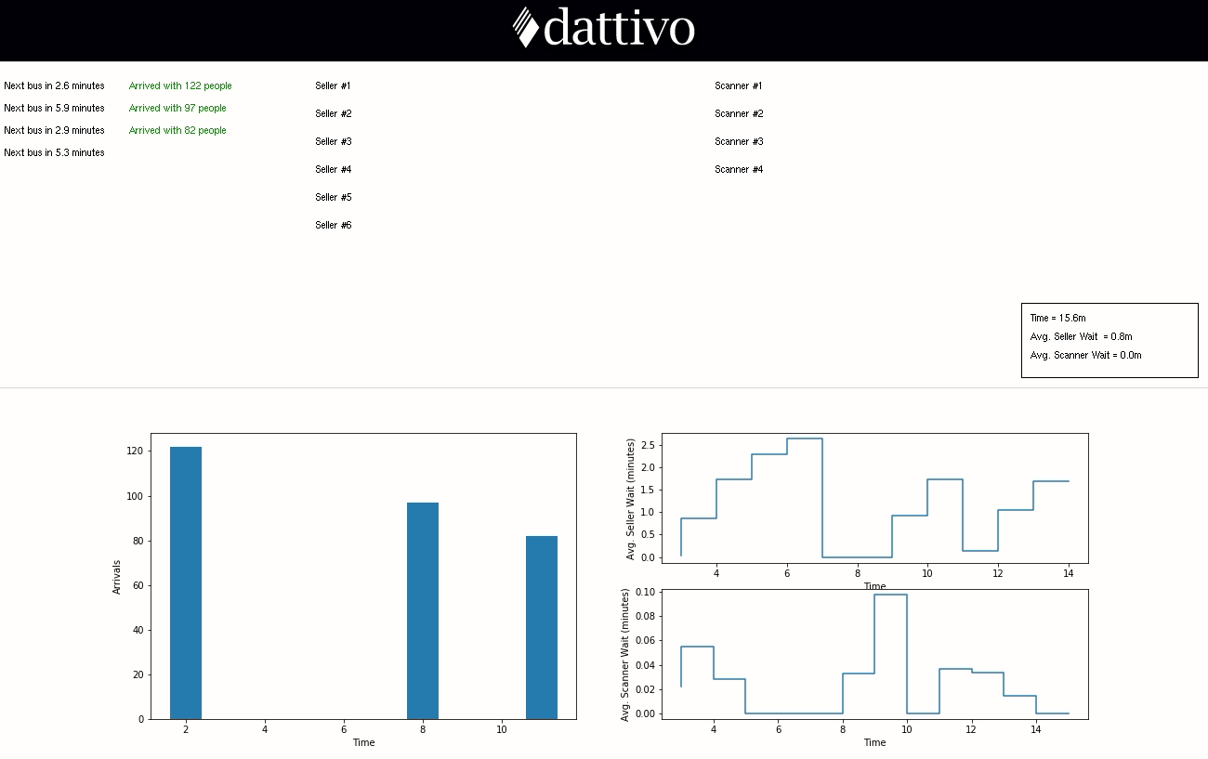Select the diamond emblem beside the logo text
Screen dimensions: 1208x759
point(525,29)
